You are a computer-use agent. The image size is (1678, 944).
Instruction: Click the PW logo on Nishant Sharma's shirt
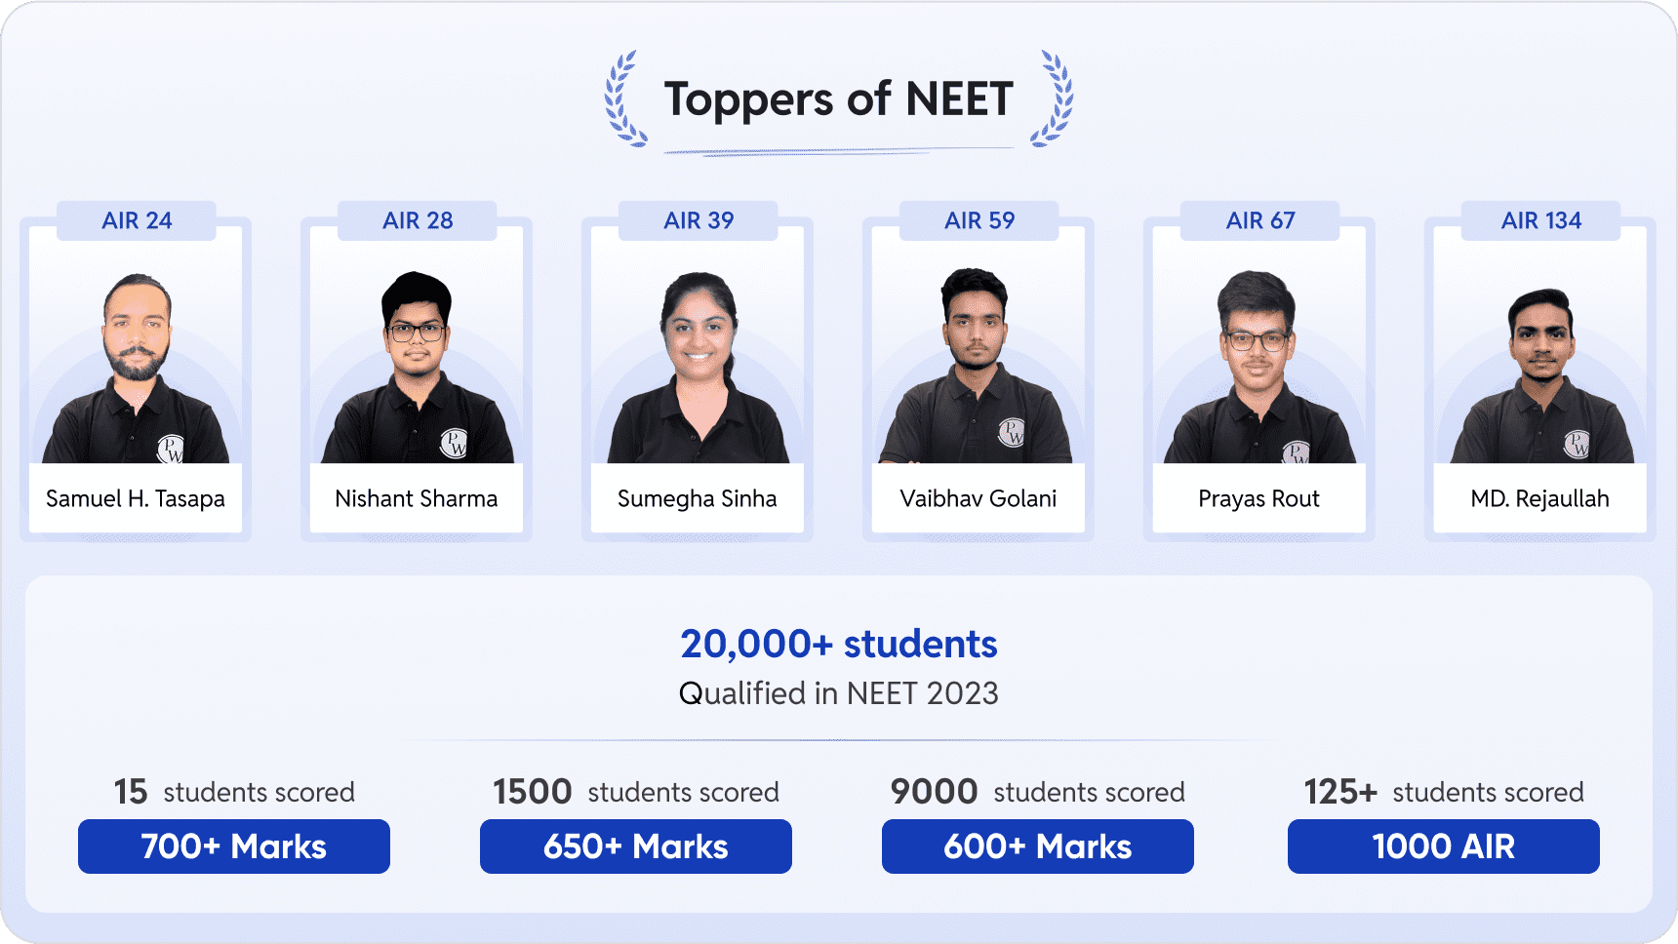coord(454,443)
